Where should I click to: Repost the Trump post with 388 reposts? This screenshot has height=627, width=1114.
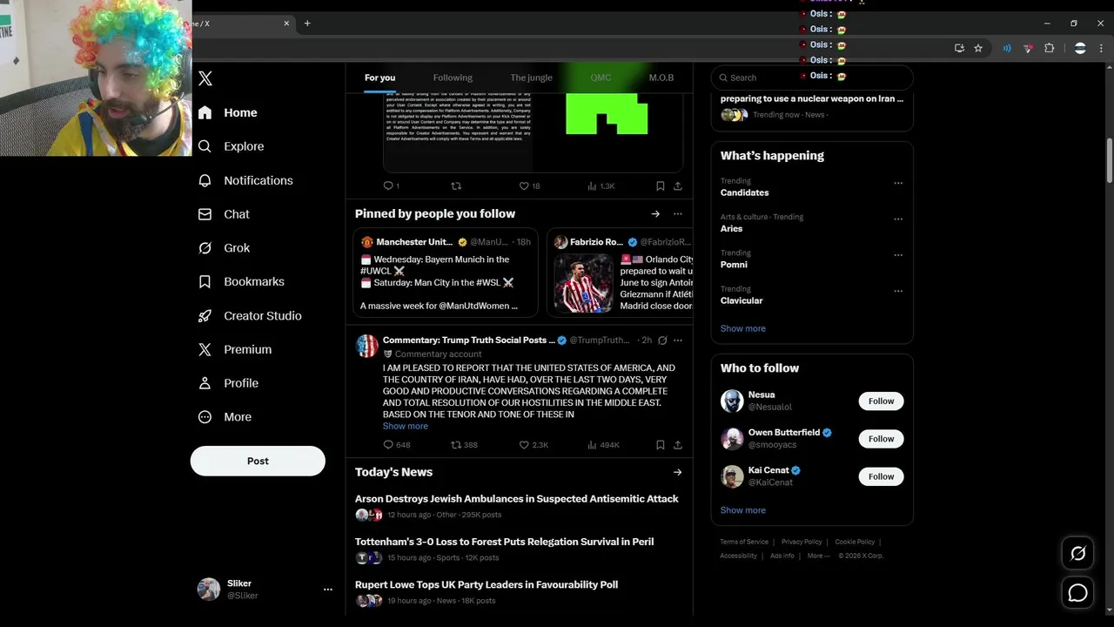[464, 445]
